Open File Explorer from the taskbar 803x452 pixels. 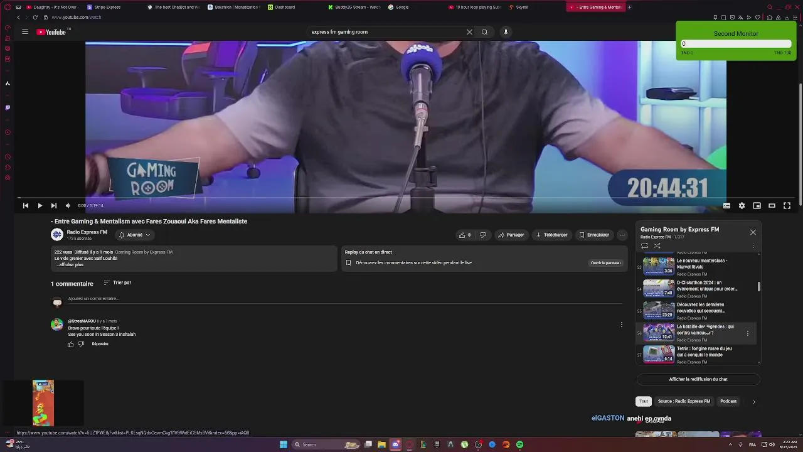coord(381,444)
